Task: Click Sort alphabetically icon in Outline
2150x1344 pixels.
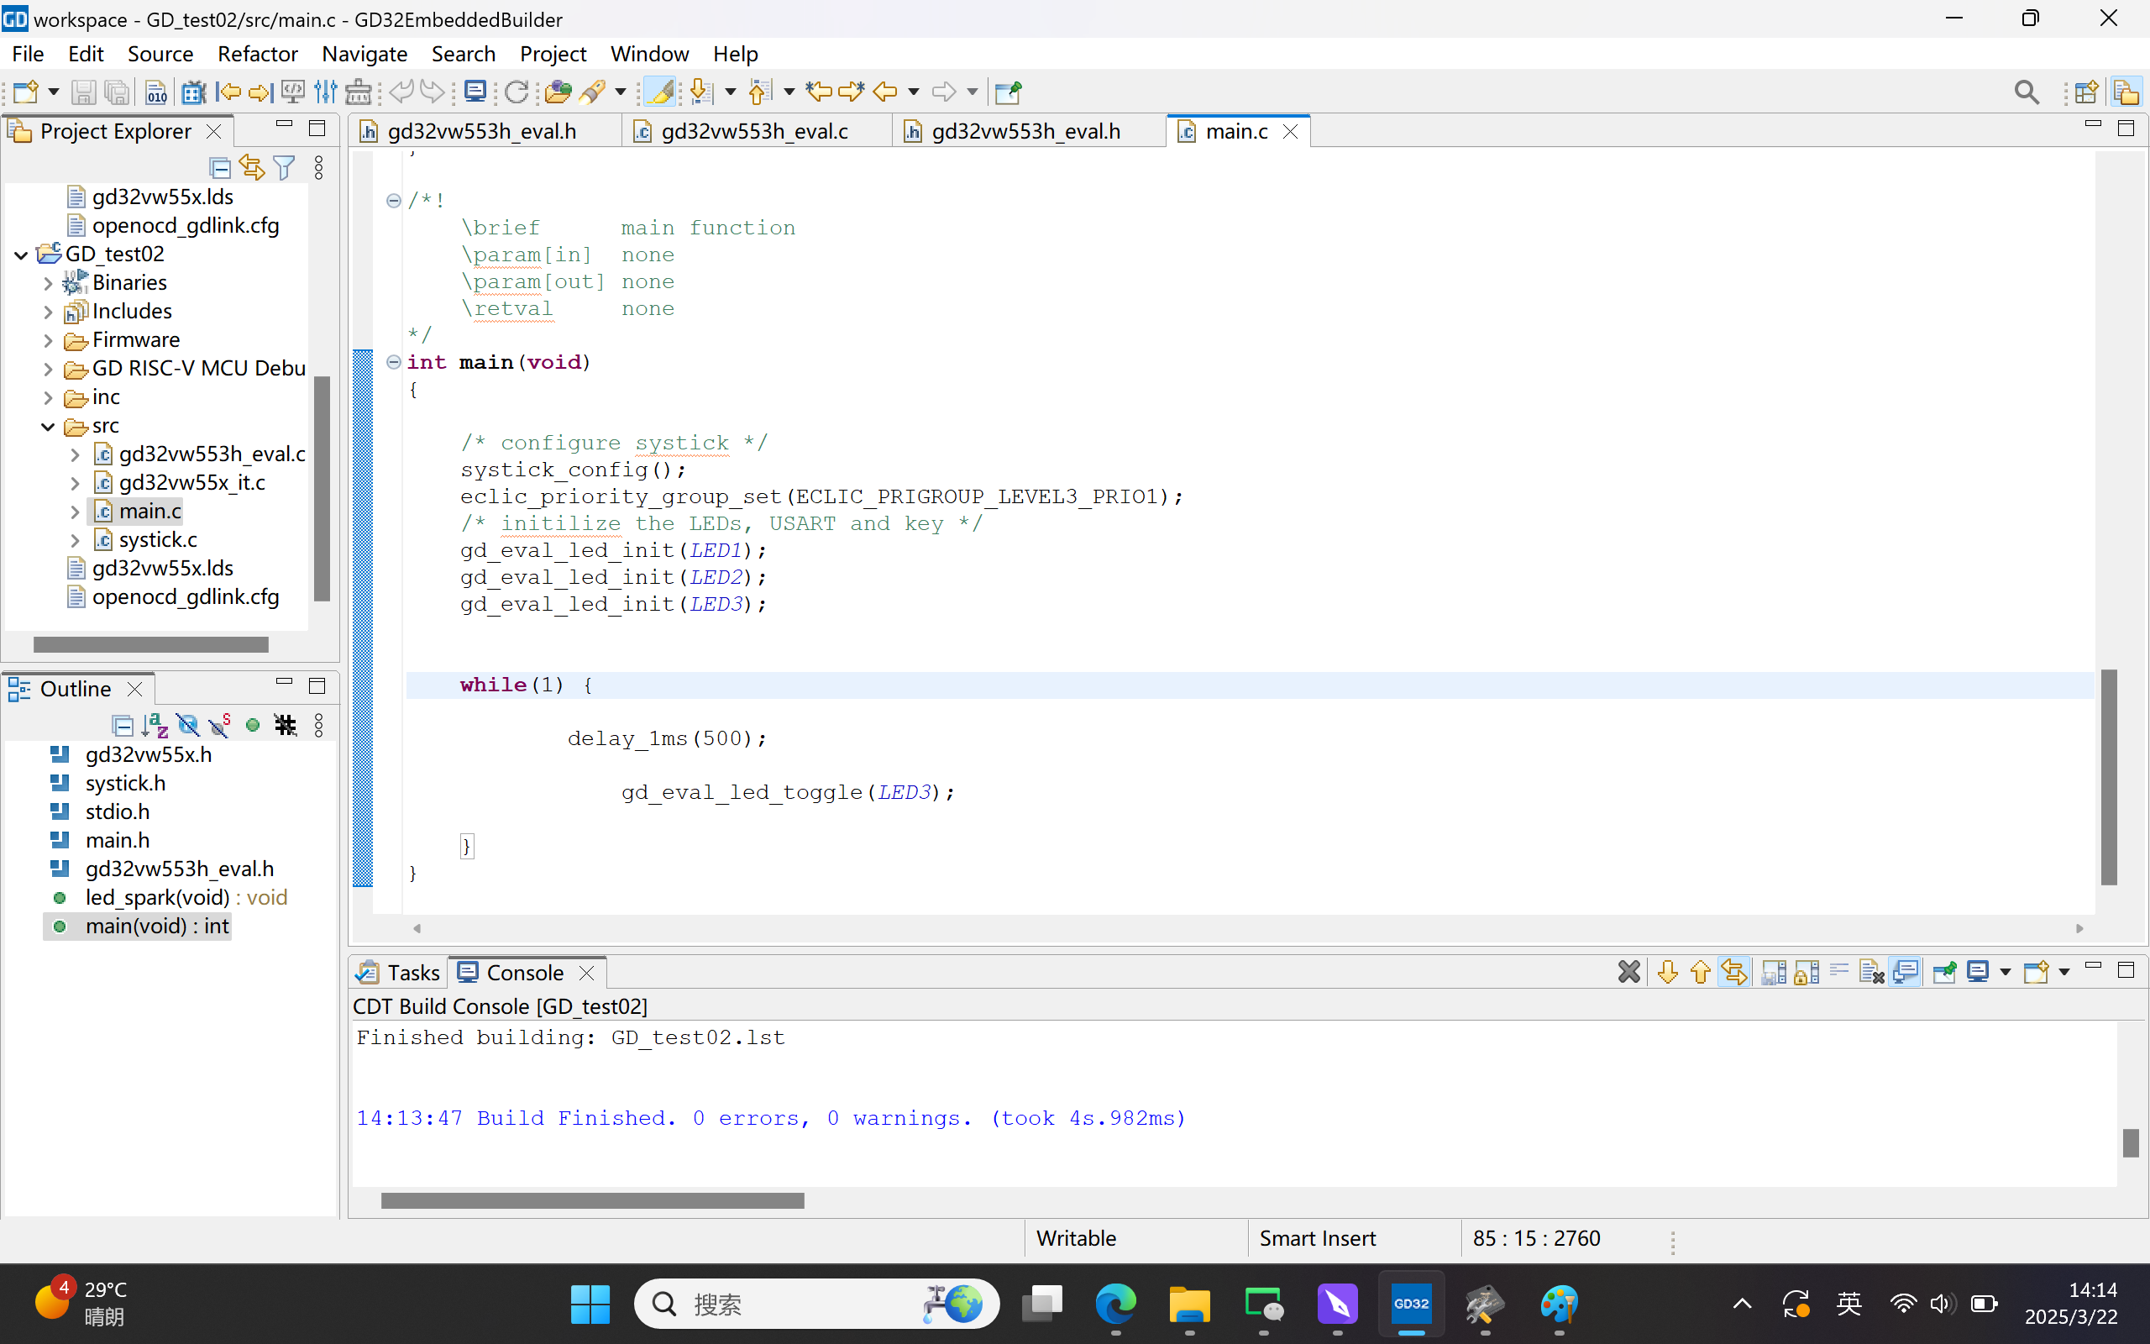Action: (155, 725)
